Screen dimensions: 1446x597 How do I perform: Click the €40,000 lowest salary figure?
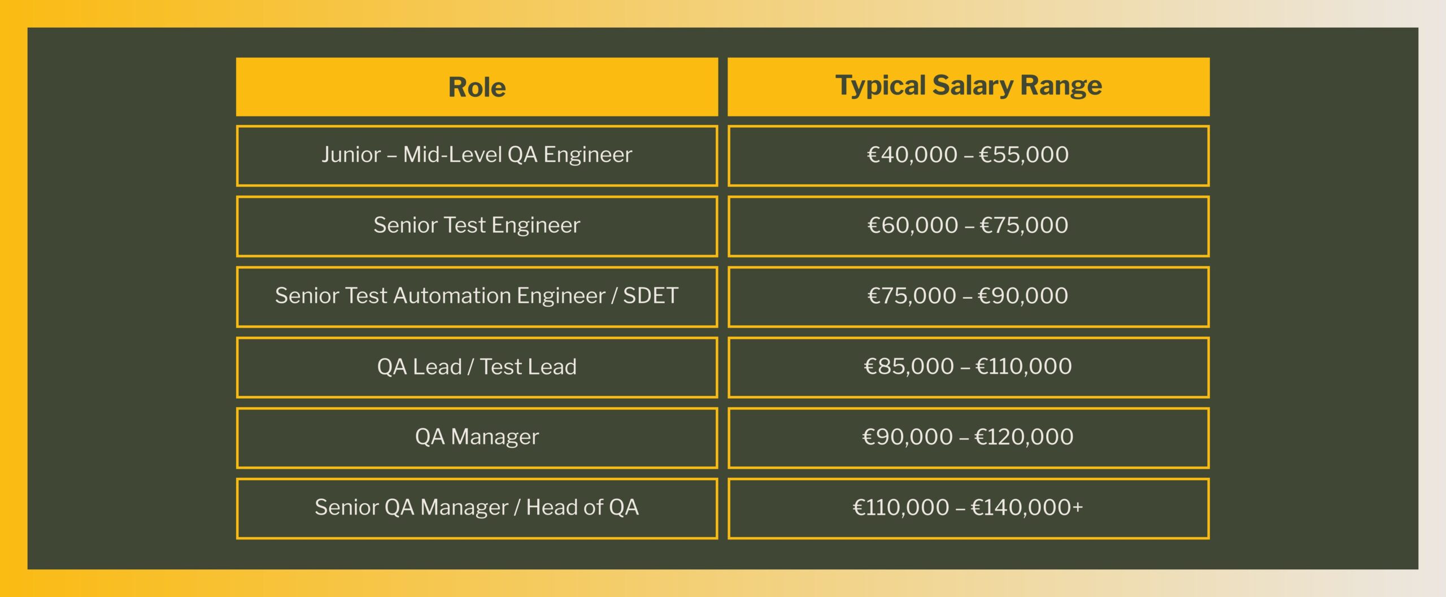pyautogui.click(x=912, y=154)
